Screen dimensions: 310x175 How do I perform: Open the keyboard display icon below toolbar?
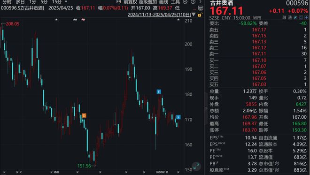201,8
